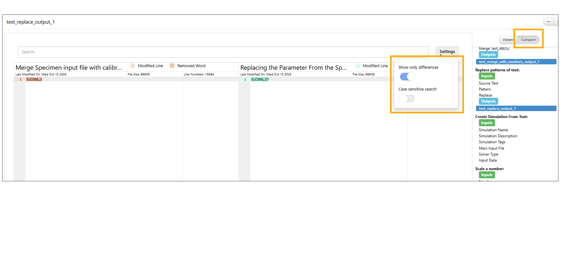Select text_replace_output_1 in the outputs list
Image resolution: width=576 pixels, height=262 pixels.
click(x=516, y=108)
